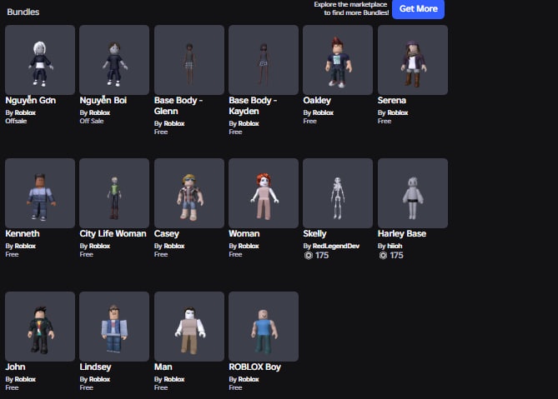Open the Man title link
558x399 pixels.
163,367
